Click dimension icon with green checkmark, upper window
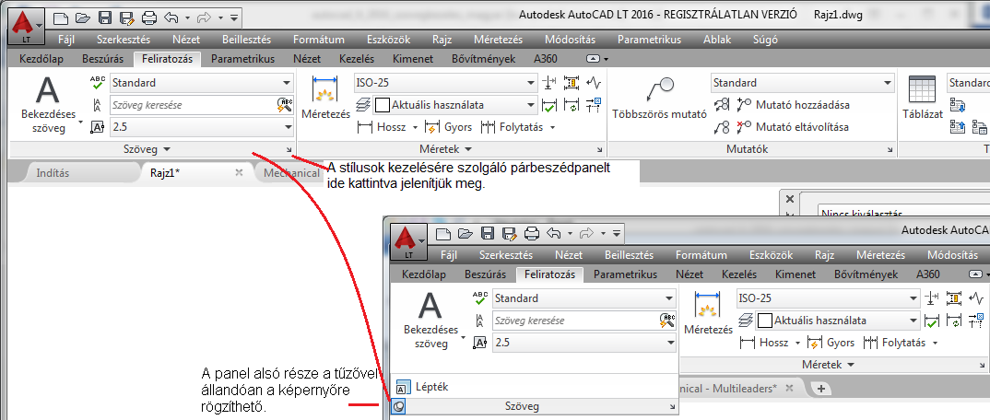The height and width of the screenshot is (420, 990). point(548,105)
